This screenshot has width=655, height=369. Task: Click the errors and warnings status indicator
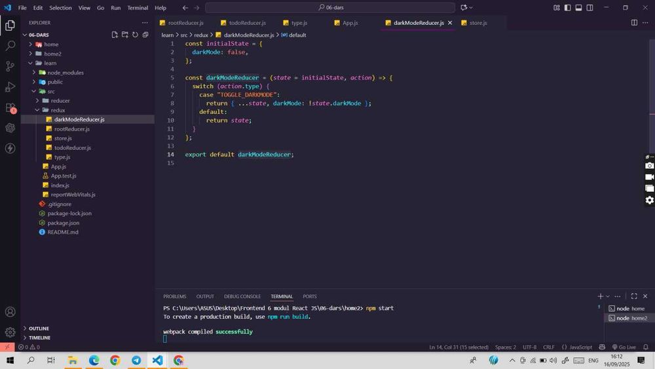pyautogui.click(x=29, y=347)
